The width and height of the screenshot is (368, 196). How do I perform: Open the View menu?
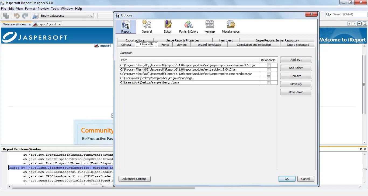coord(19,9)
